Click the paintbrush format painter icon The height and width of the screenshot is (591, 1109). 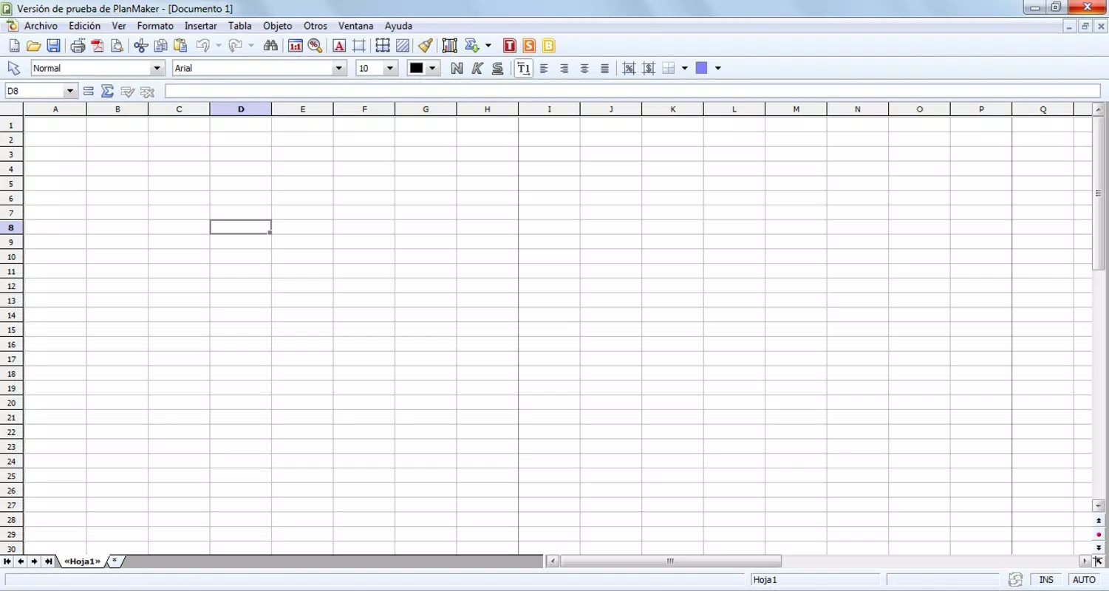click(x=425, y=46)
